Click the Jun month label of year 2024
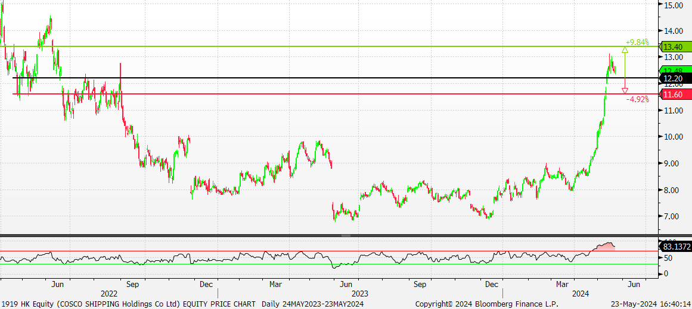The image size is (692, 309). click(x=634, y=285)
